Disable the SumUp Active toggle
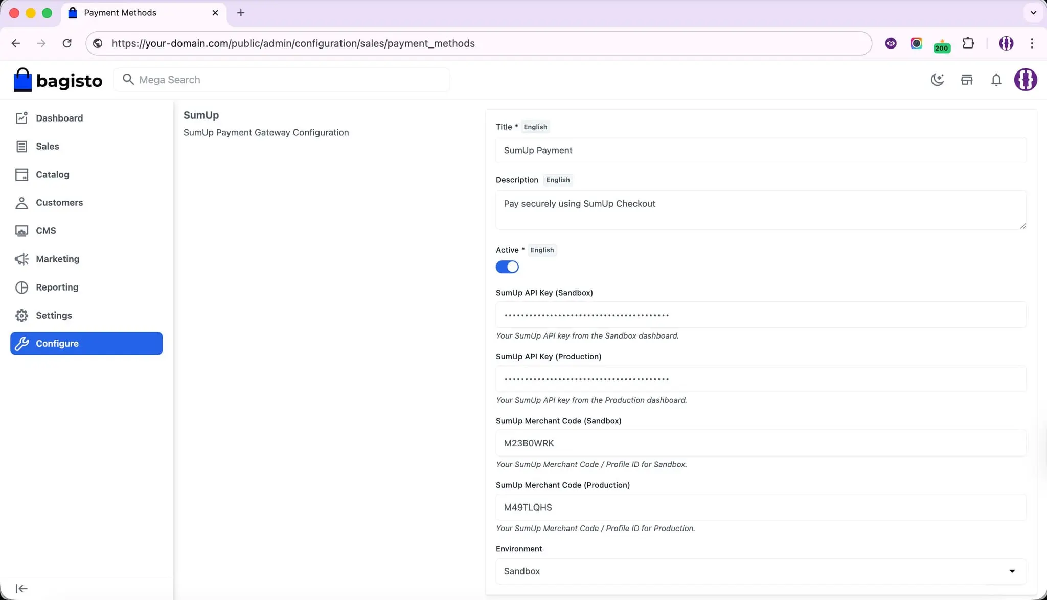 tap(507, 267)
